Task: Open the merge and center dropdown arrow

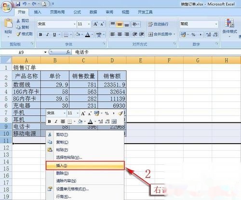Action: click(x=174, y=34)
